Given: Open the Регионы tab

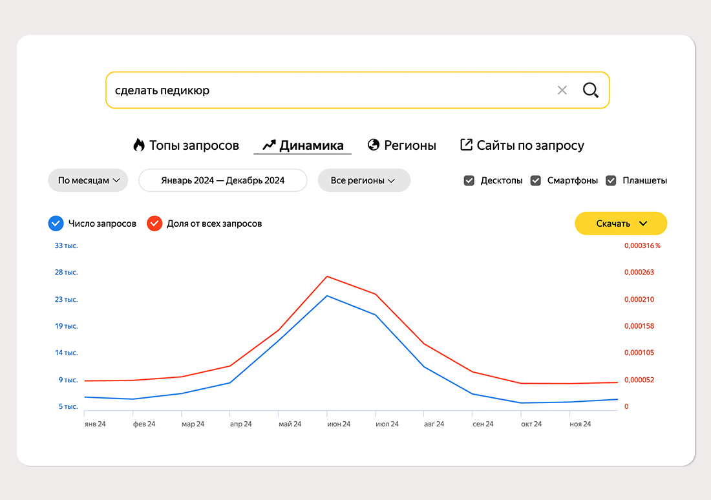Looking at the screenshot, I should point(410,145).
